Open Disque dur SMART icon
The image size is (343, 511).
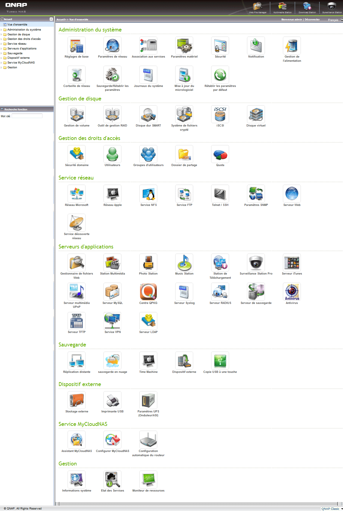pyautogui.click(x=148, y=114)
